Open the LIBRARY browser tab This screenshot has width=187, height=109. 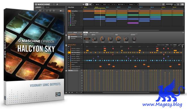click(38, 7)
